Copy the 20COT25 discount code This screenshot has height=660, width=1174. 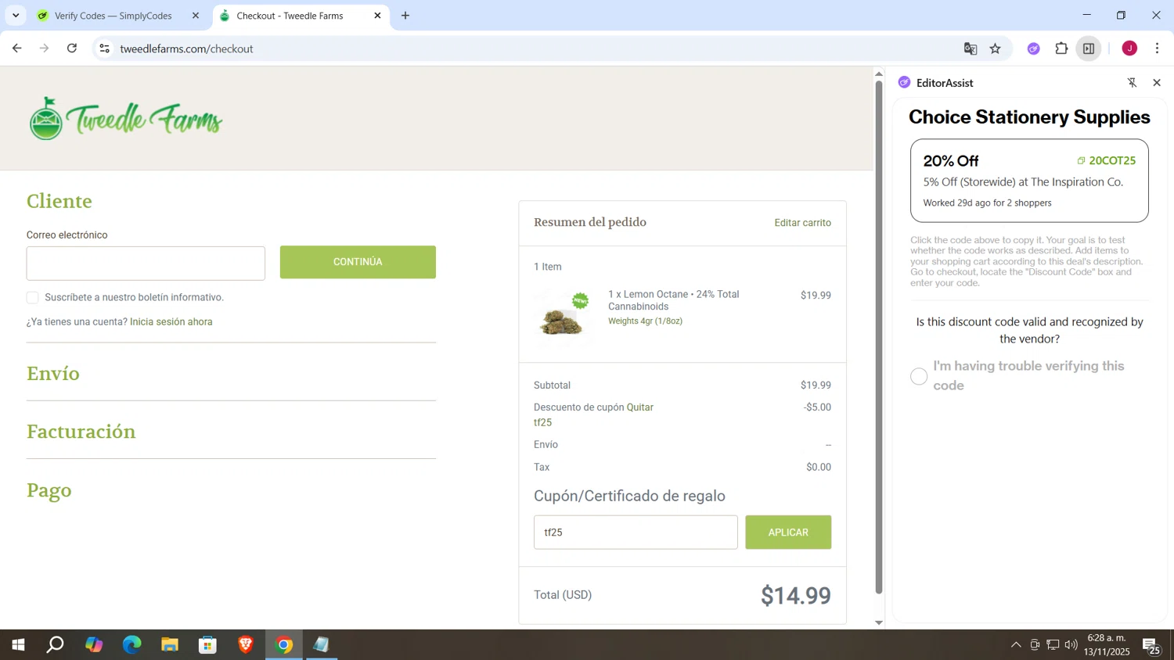click(x=1107, y=160)
